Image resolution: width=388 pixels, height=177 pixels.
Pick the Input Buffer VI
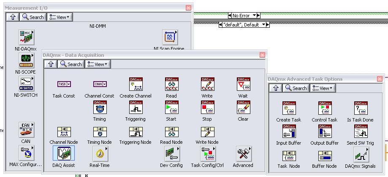click(x=289, y=131)
